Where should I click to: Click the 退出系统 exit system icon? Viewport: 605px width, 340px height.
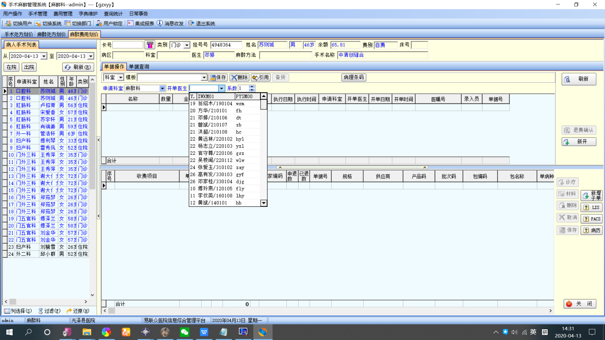(x=191, y=24)
